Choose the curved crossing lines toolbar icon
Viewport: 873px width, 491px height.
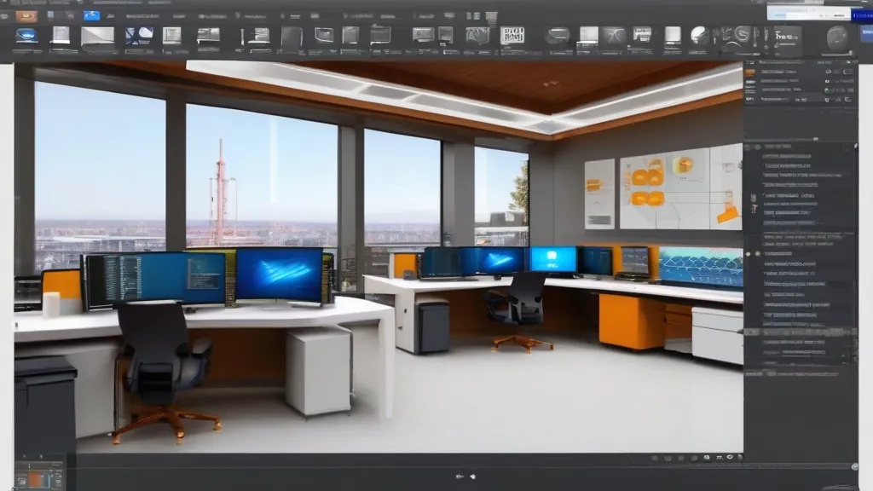(x=613, y=36)
